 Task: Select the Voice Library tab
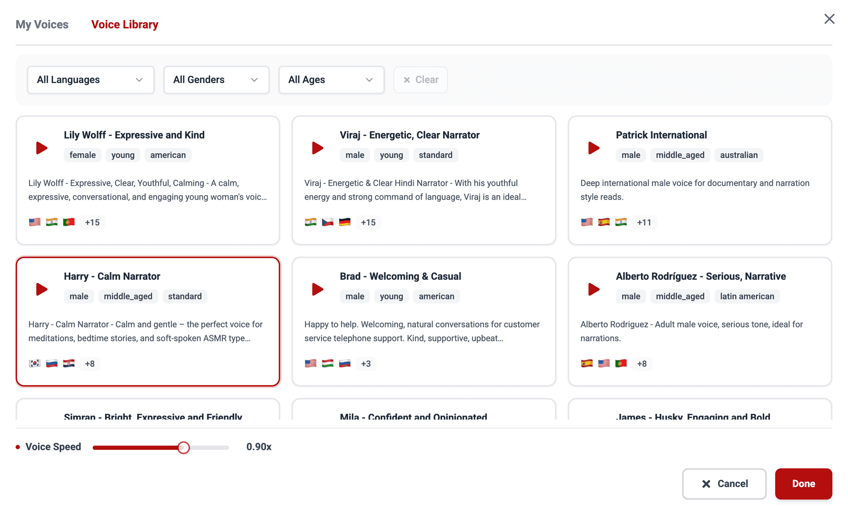(125, 24)
